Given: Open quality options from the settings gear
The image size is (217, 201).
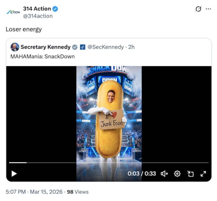Looking at the screenshot, I should [x=178, y=173].
